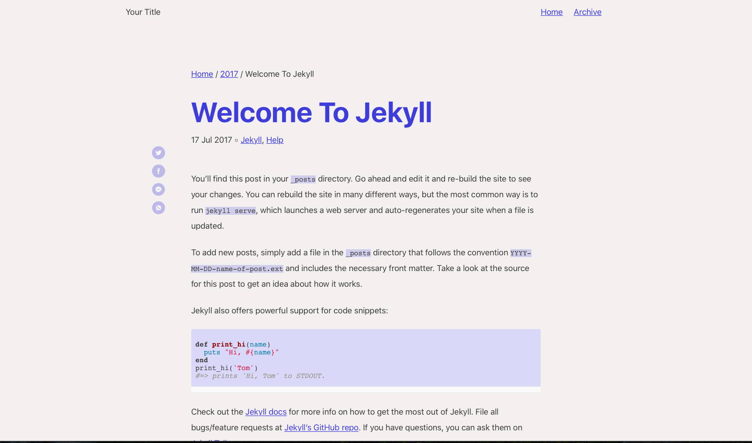Open Archive in top navigation
The height and width of the screenshot is (443, 752).
coord(587,12)
